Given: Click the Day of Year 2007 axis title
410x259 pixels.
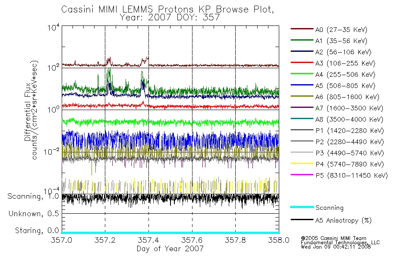Looking at the screenshot, I should click(x=170, y=249).
